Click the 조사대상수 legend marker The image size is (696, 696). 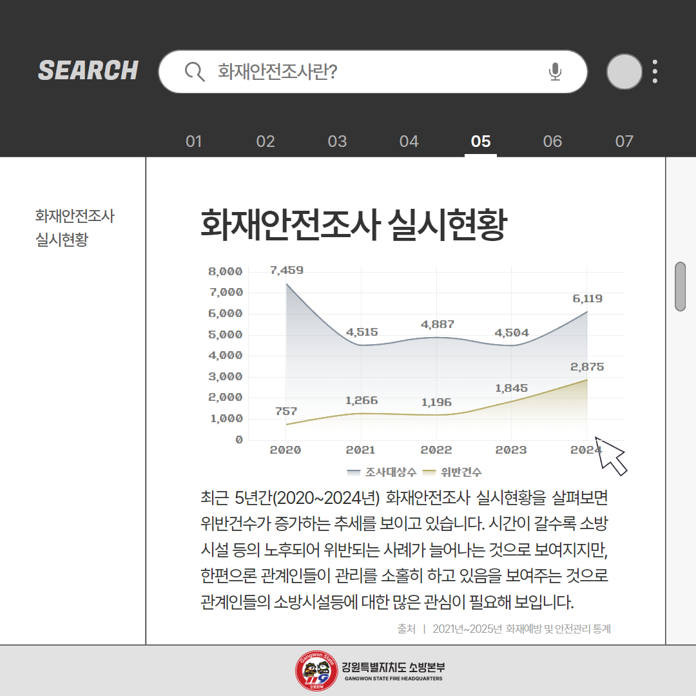pyautogui.click(x=354, y=472)
